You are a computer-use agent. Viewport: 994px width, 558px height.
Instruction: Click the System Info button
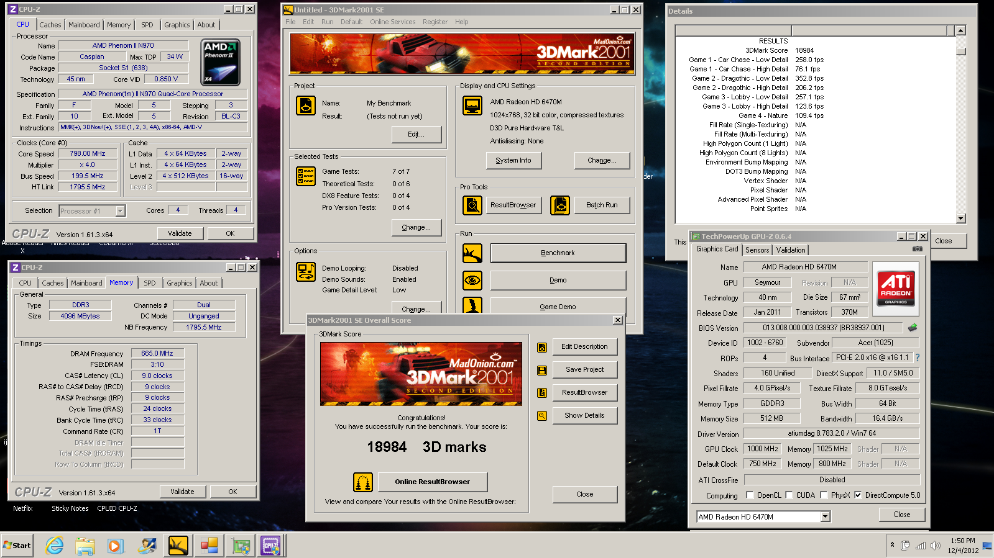pos(513,160)
